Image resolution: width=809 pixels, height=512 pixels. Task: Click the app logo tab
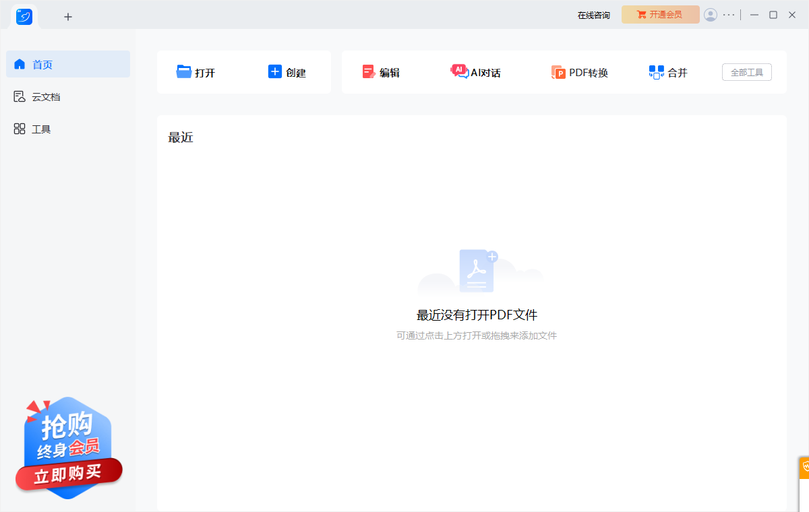(x=24, y=17)
